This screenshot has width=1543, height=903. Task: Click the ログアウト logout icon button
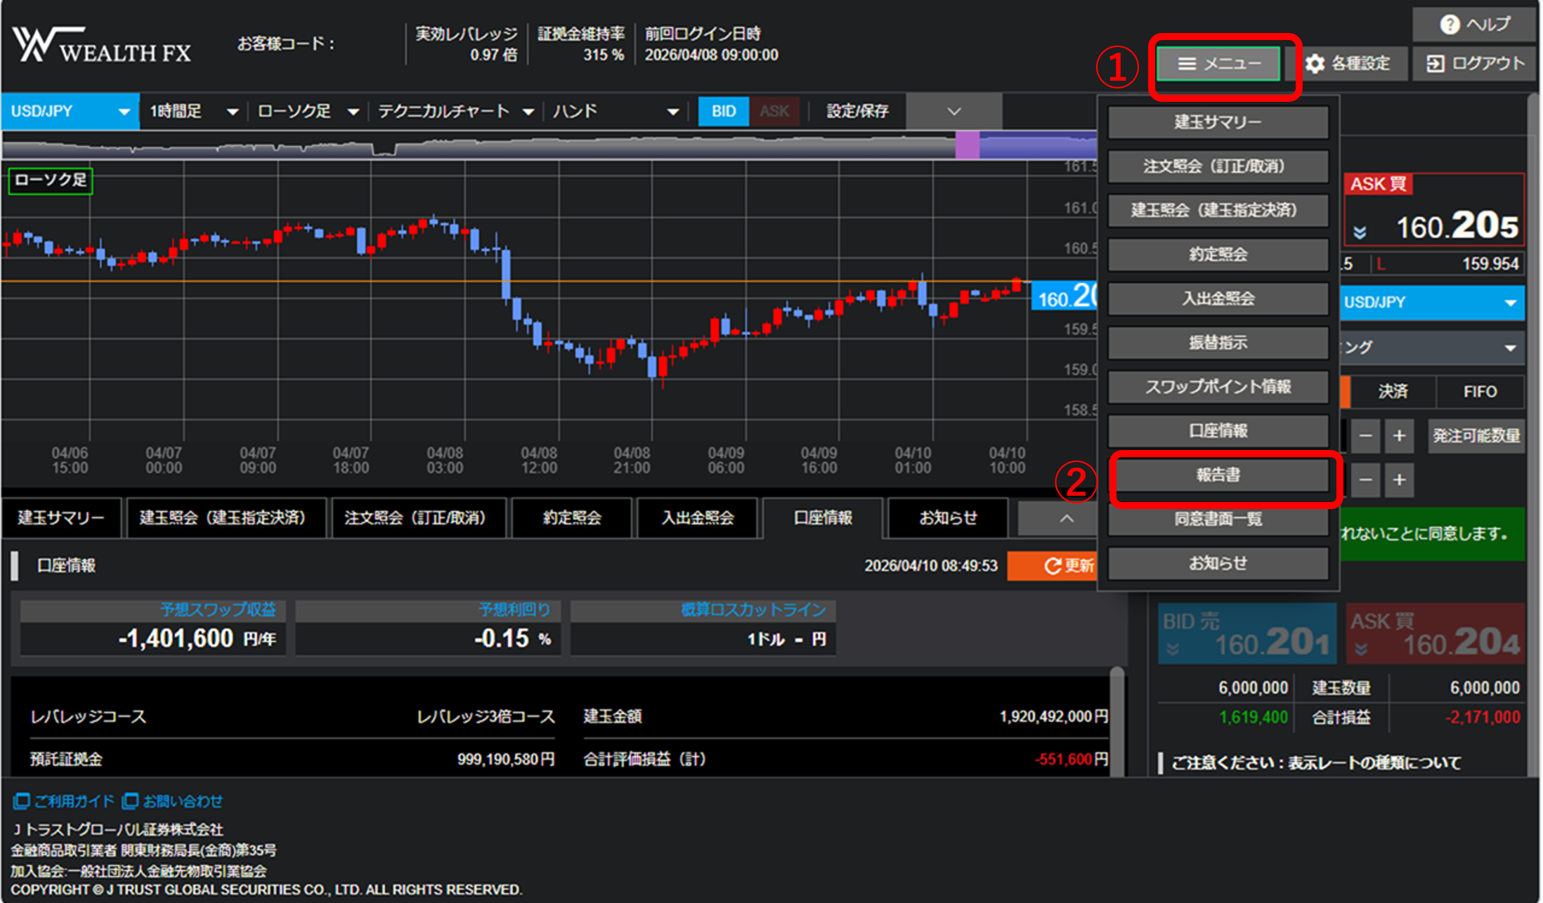coord(1473,64)
